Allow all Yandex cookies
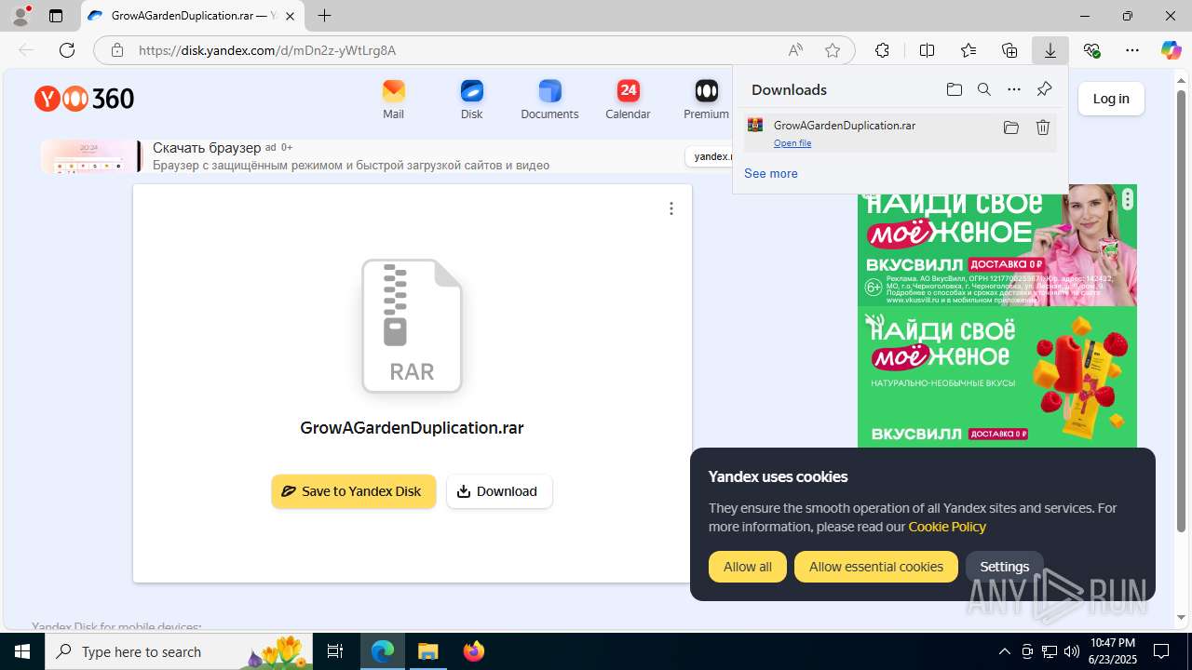The height and width of the screenshot is (670, 1192). coord(748,567)
